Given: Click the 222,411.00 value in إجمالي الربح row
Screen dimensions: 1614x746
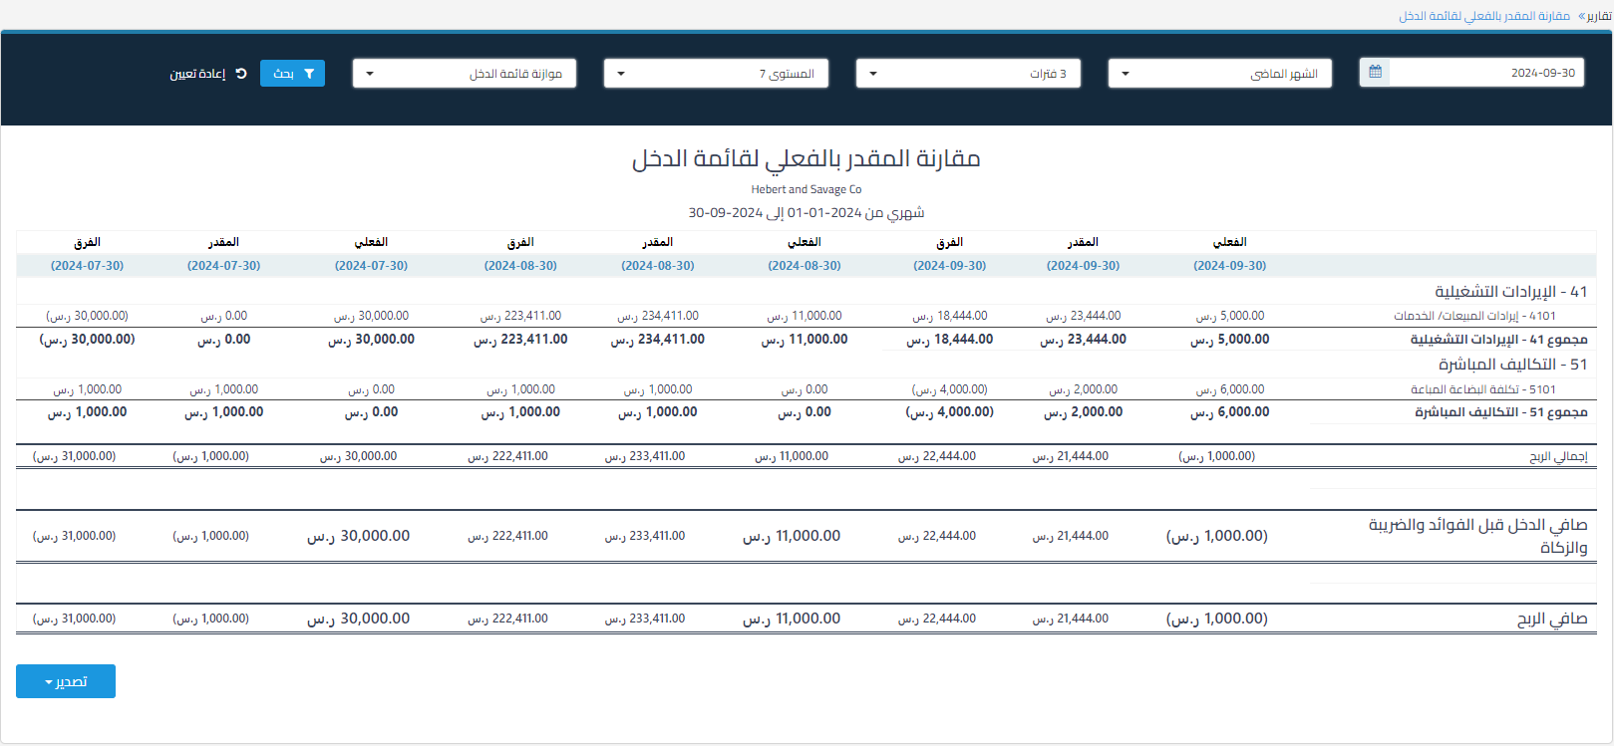Looking at the screenshot, I should coord(507,456).
